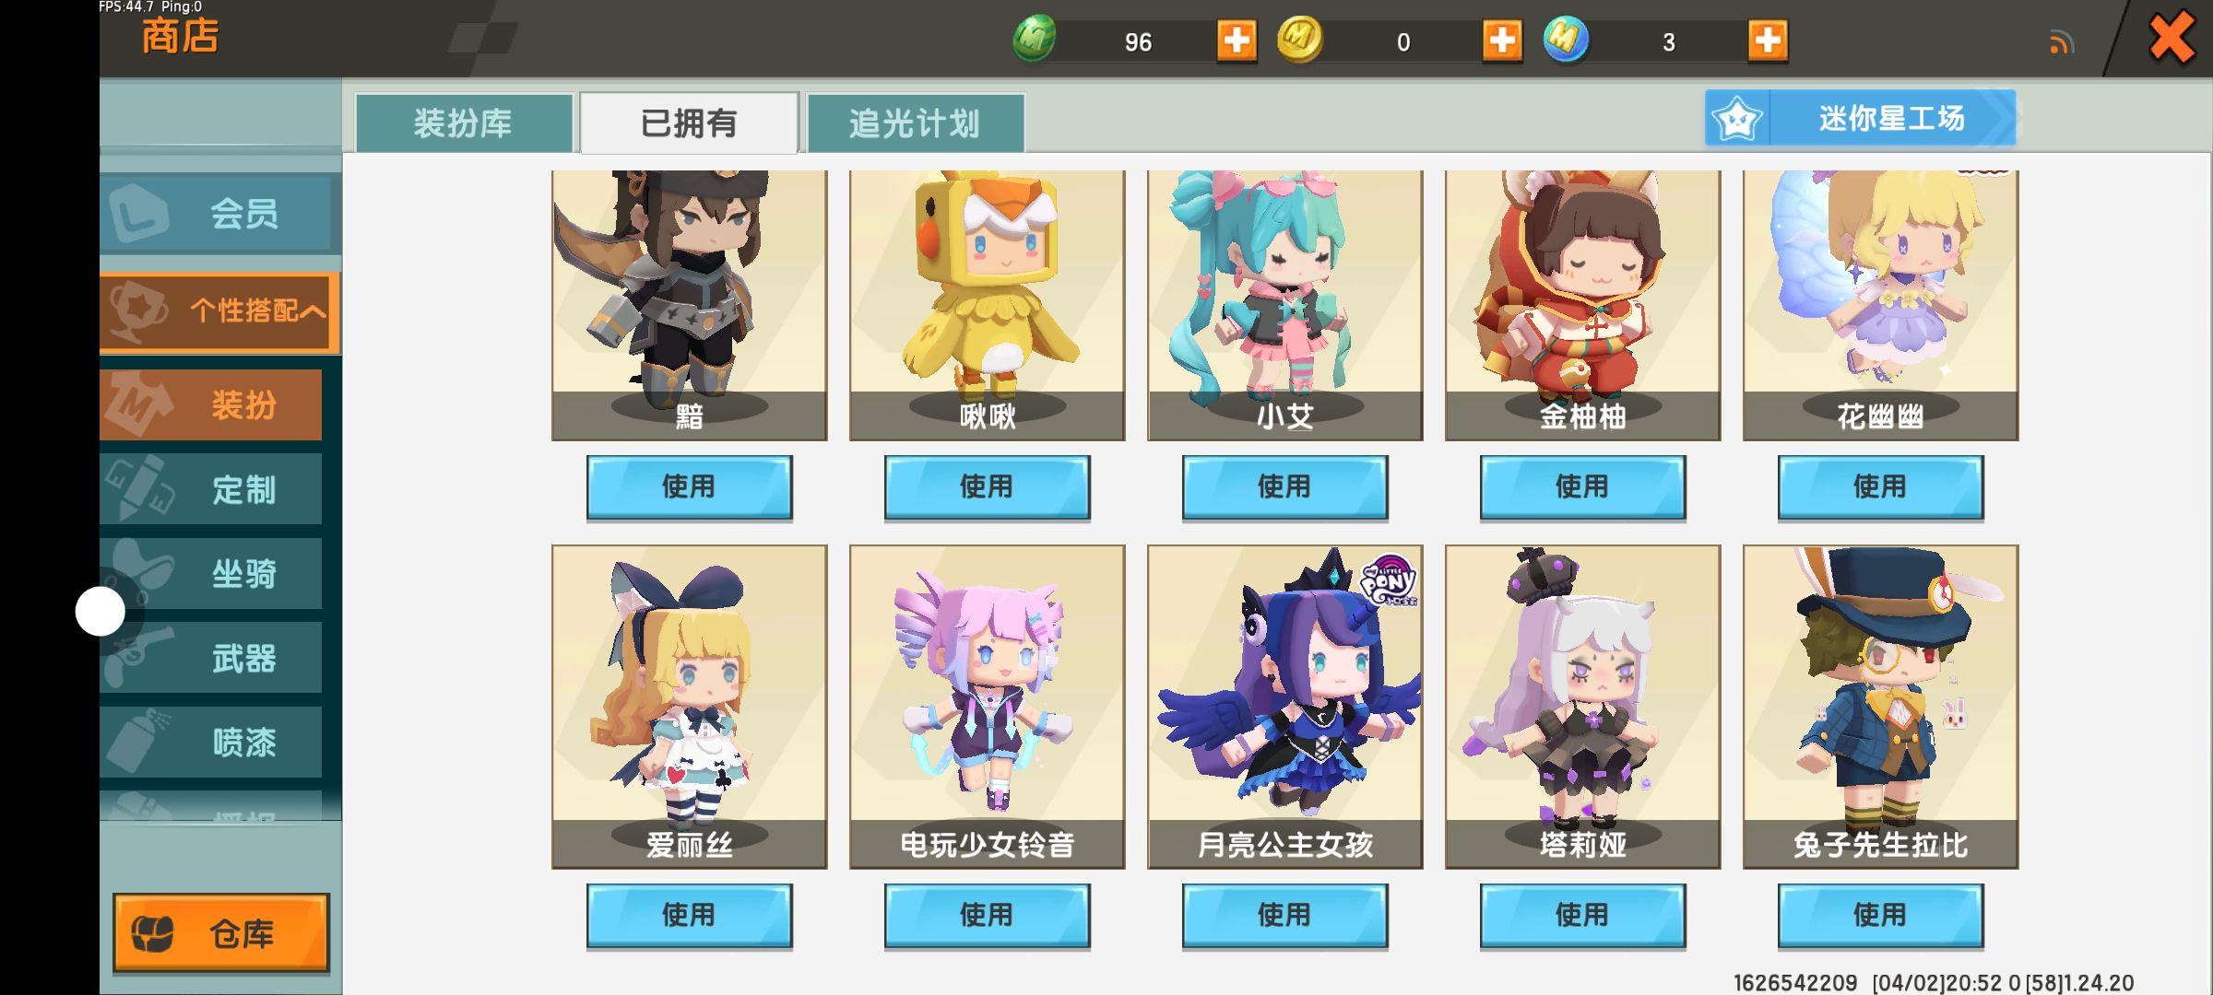The width and height of the screenshot is (2213, 995).
Task: Switch to the 装扮库 tab
Action: coord(464,123)
